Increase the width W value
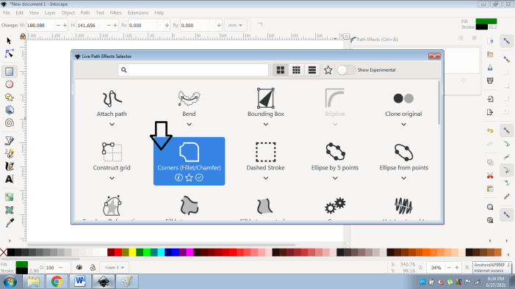This screenshot has width=515, height=289. pyautogui.click(x=65, y=25)
